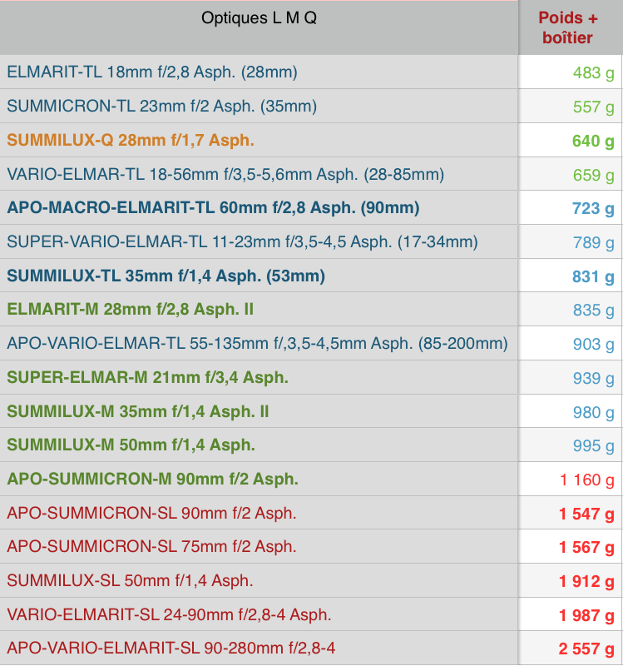623x666 pixels.
Task: Click SUPER-VARIO-ELMAR-TL 11-23mm entry
Action: coord(242,242)
